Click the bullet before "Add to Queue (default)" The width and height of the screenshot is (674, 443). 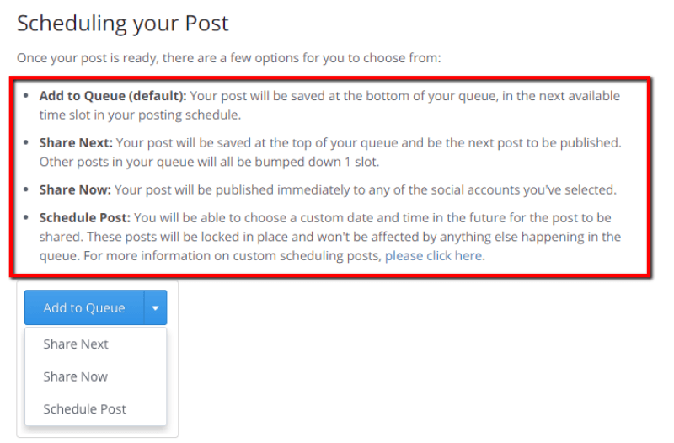tap(26, 96)
